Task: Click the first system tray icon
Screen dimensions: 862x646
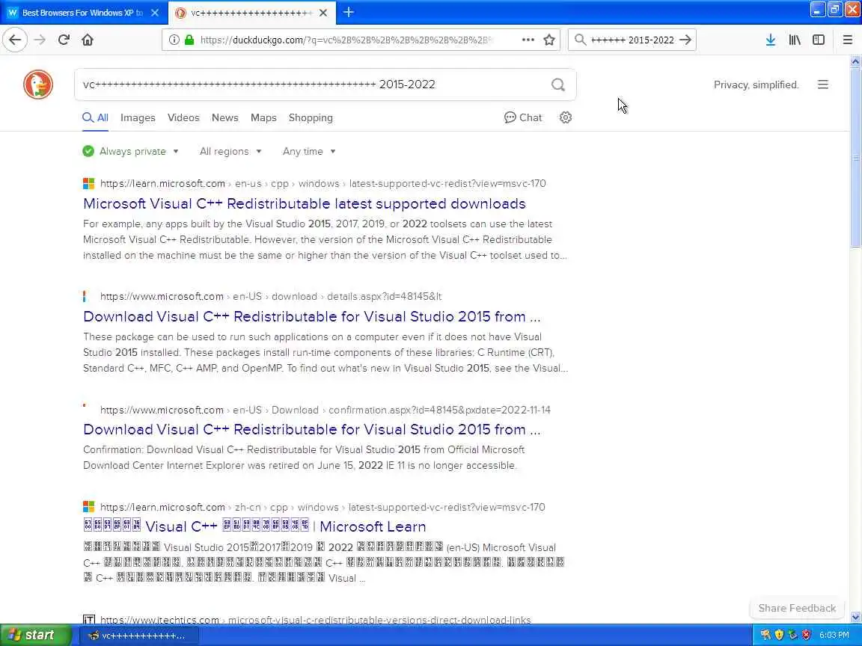Action: point(765,635)
